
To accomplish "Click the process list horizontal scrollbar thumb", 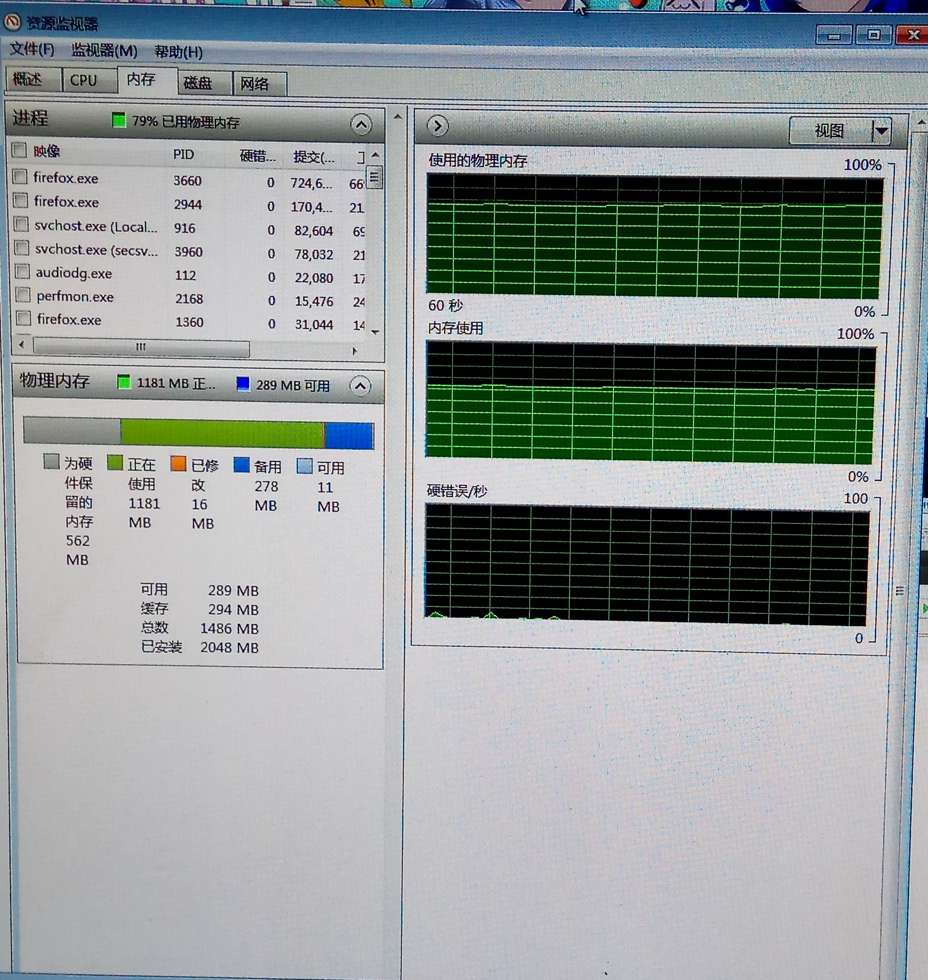I will tap(141, 347).
